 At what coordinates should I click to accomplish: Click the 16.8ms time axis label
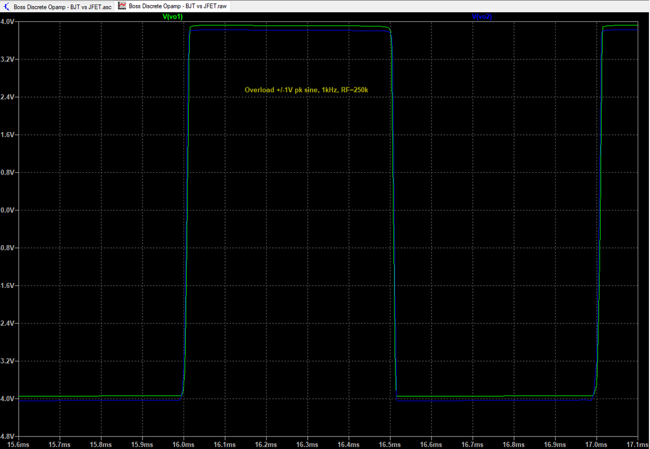(514, 445)
